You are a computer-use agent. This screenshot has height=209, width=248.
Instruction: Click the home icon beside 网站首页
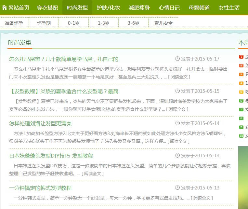tap(5, 7)
